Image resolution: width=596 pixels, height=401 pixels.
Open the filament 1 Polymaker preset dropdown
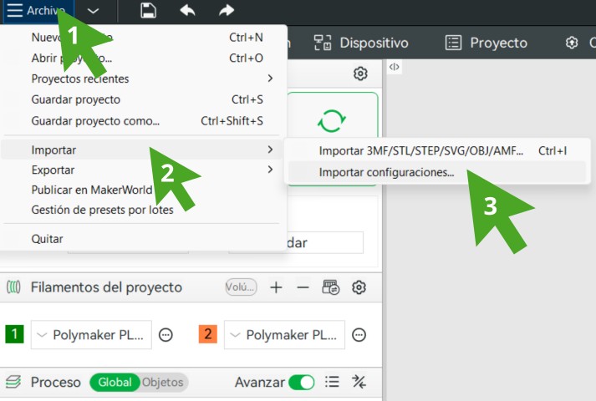pos(92,335)
